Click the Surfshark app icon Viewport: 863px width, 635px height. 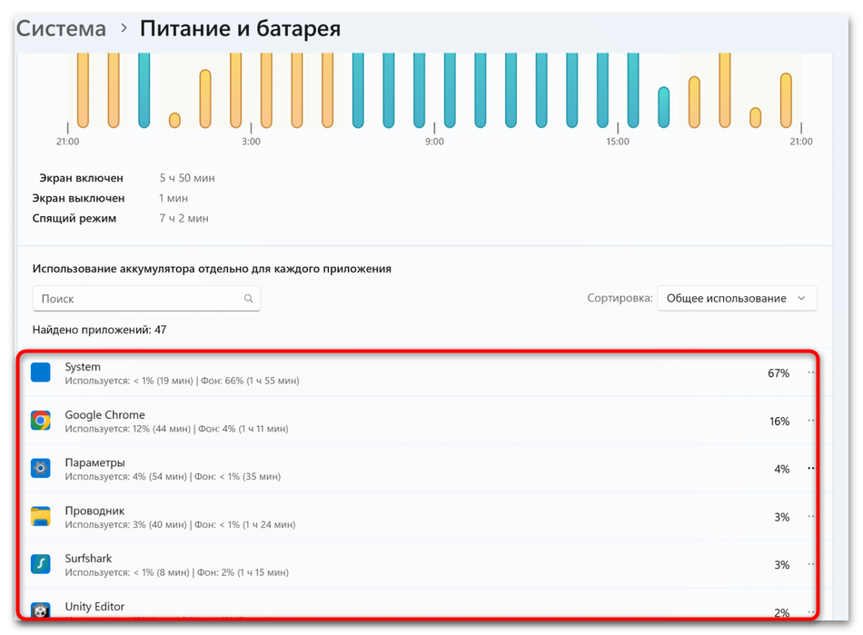tap(40, 564)
